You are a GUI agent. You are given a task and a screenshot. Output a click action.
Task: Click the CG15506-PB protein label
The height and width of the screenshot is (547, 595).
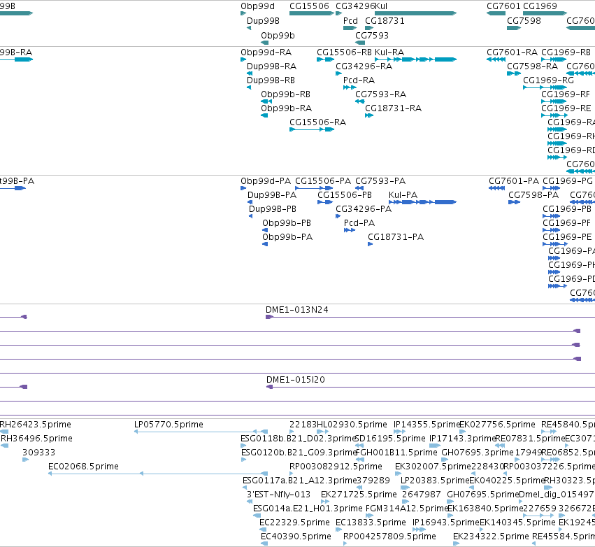(x=345, y=195)
